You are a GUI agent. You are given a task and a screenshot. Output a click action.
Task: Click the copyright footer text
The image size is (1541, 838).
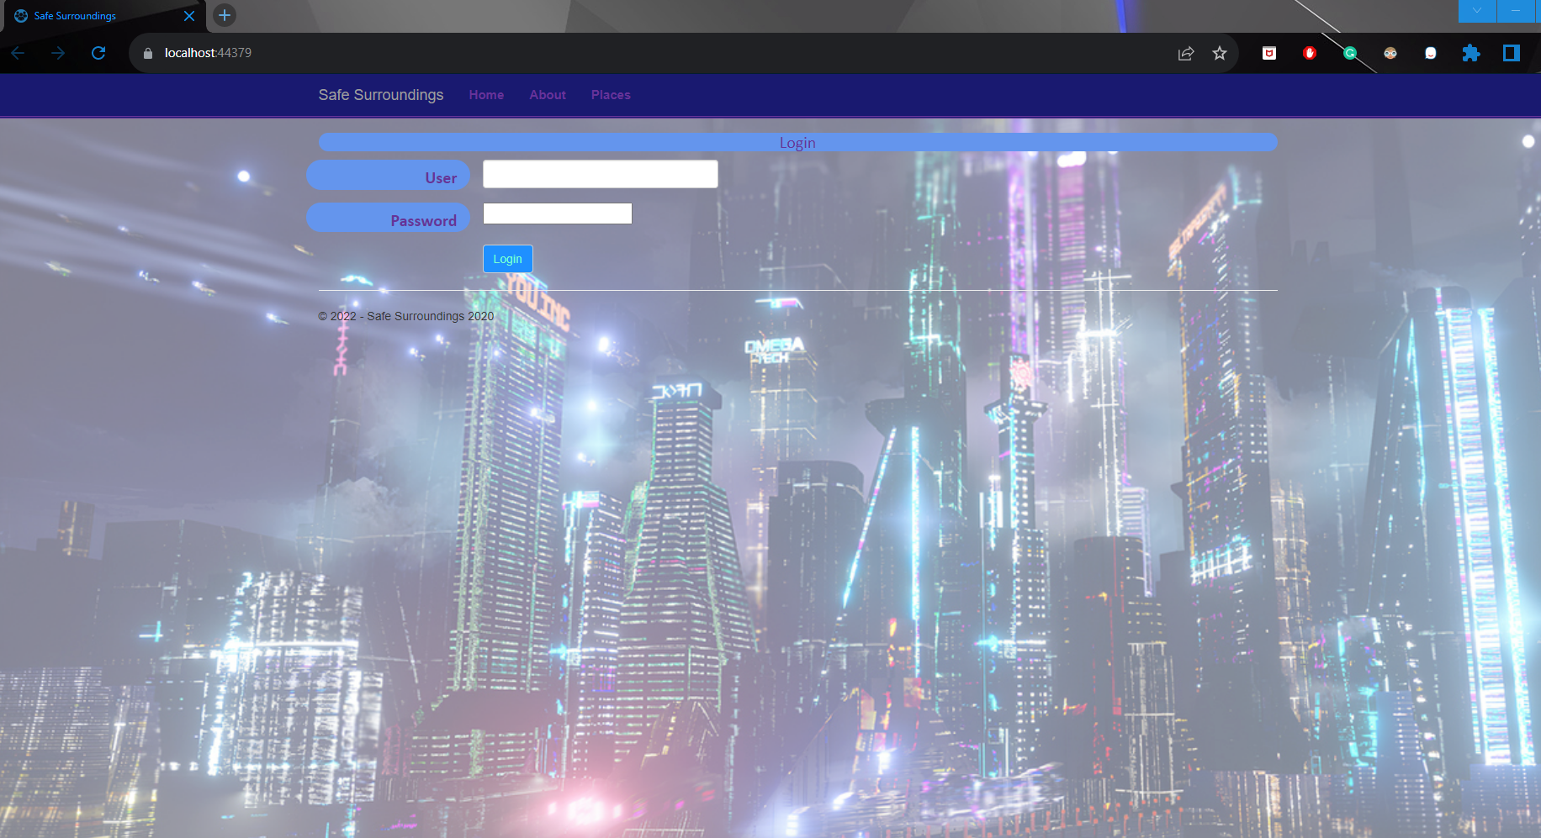tap(406, 316)
